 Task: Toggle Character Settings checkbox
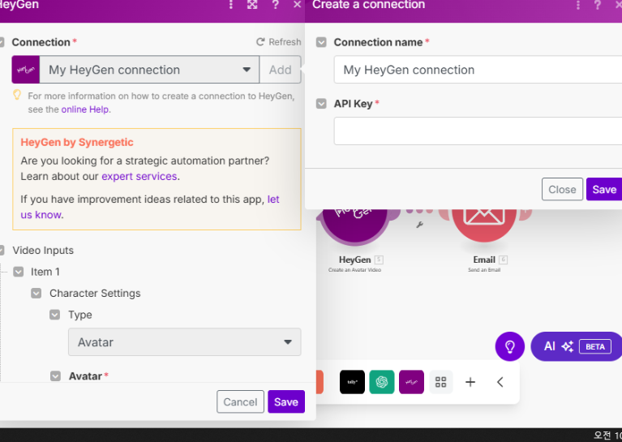click(36, 294)
